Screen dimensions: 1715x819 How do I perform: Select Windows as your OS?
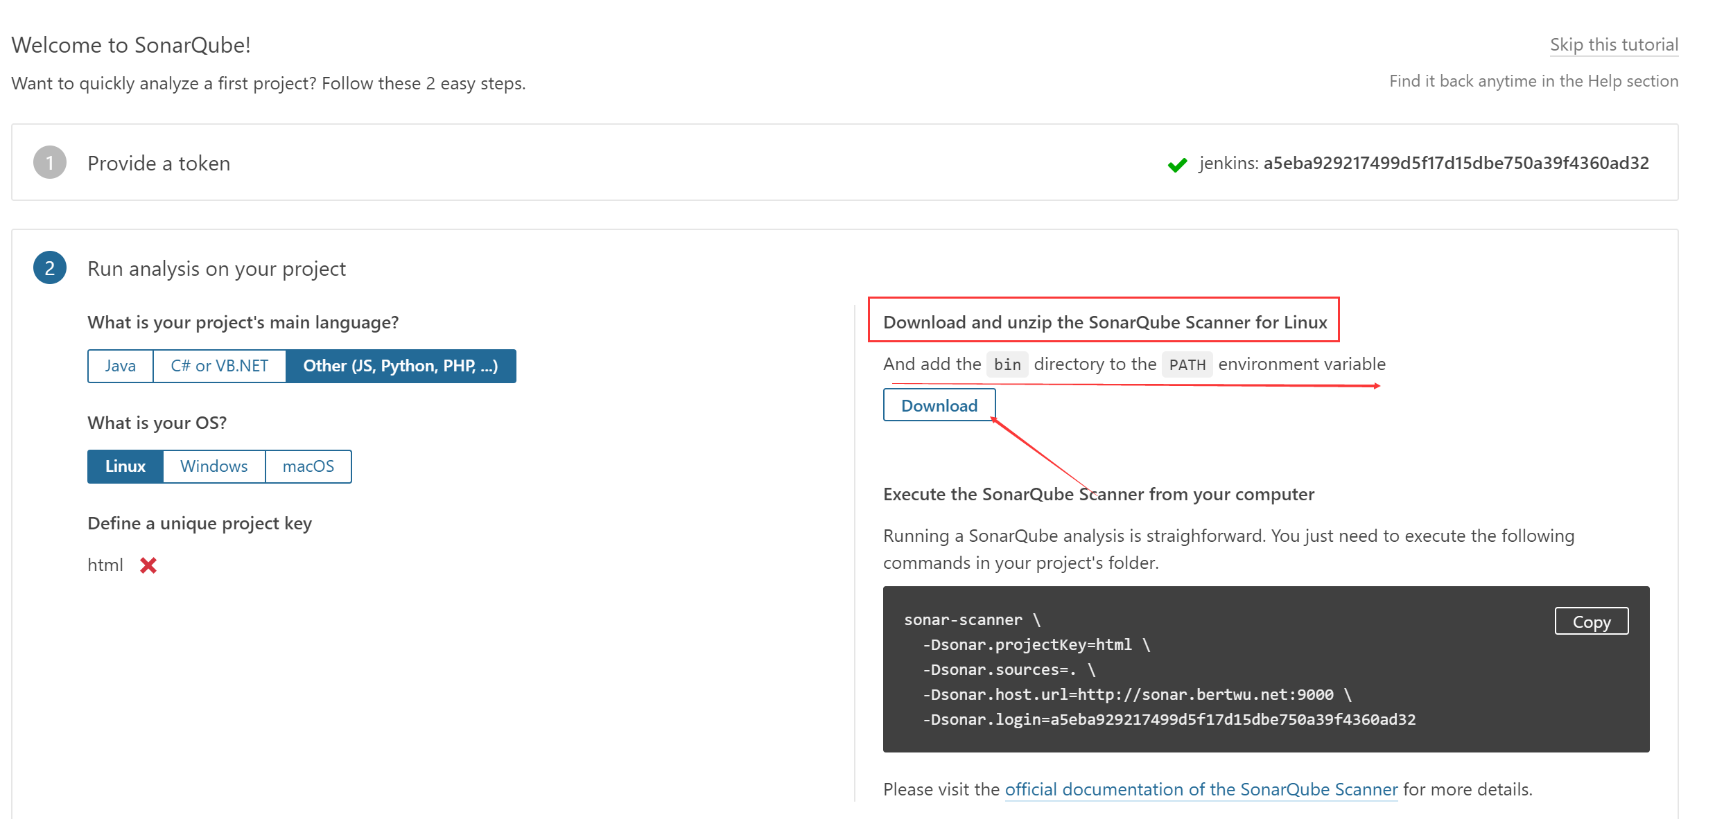point(213,466)
